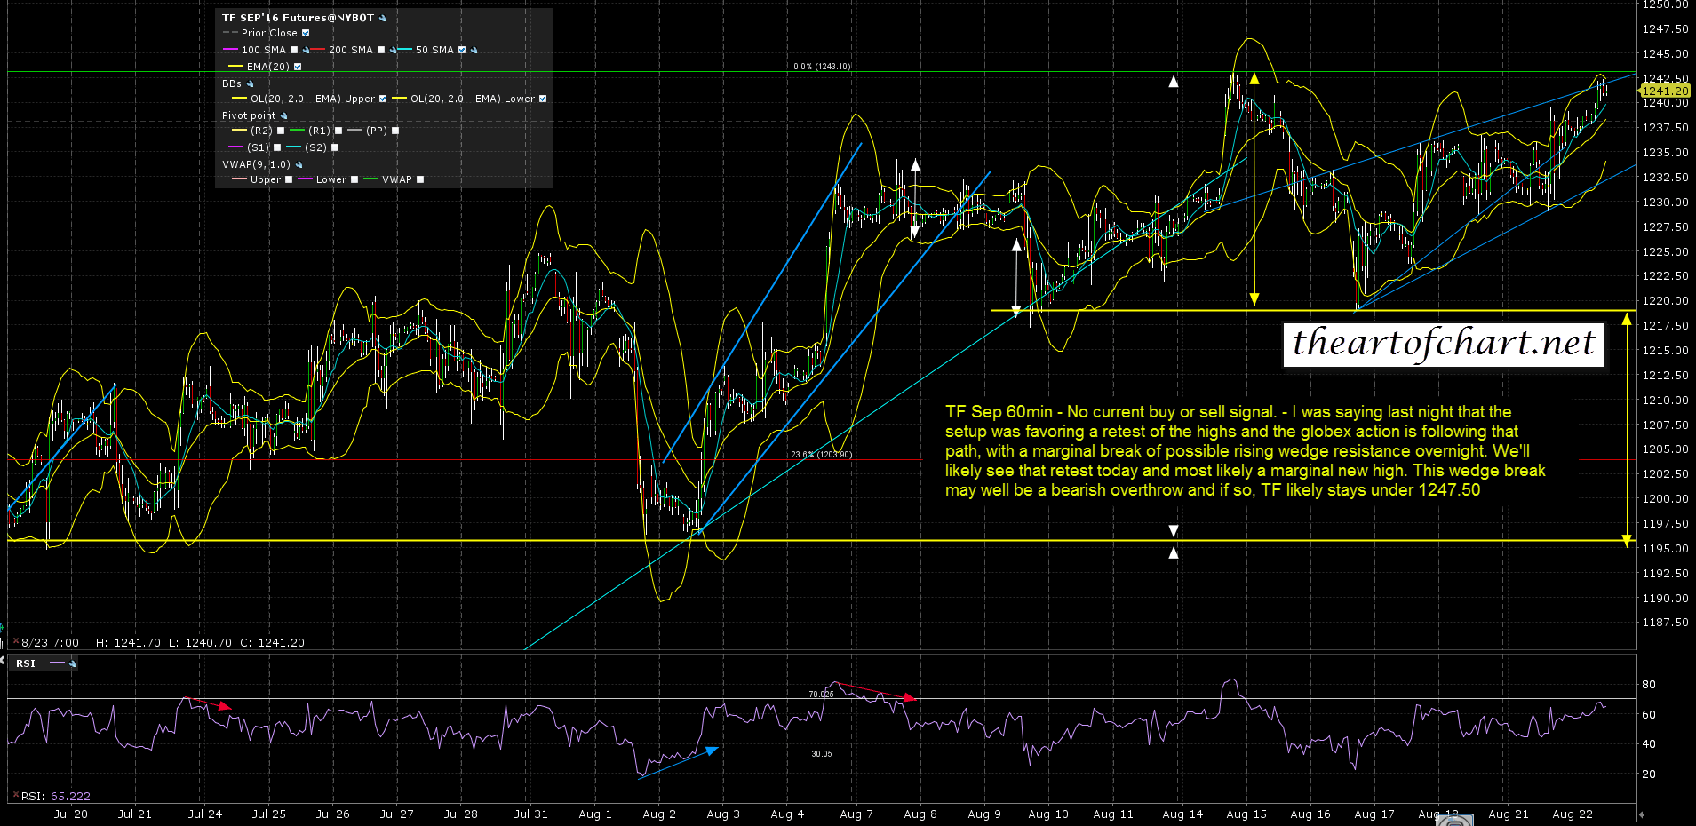This screenshot has height=826, width=1696.
Task: Open RSI panel settings wrench
Action: point(72,663)
